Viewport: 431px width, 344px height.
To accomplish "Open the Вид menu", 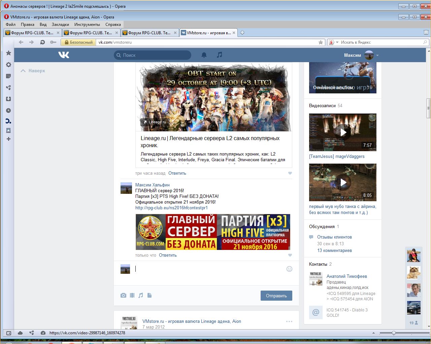I will 43,25.
